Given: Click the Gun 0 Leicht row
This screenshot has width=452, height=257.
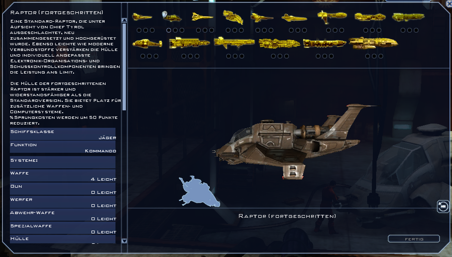Looking at the screenshot, I should (x=63, y=189).
